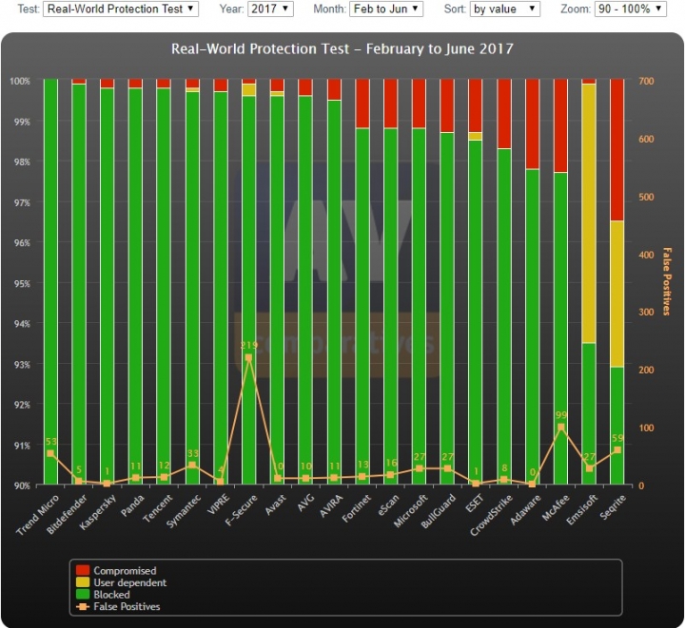
Task: Open the Test dropdown selector
Action: pos(121,9)
